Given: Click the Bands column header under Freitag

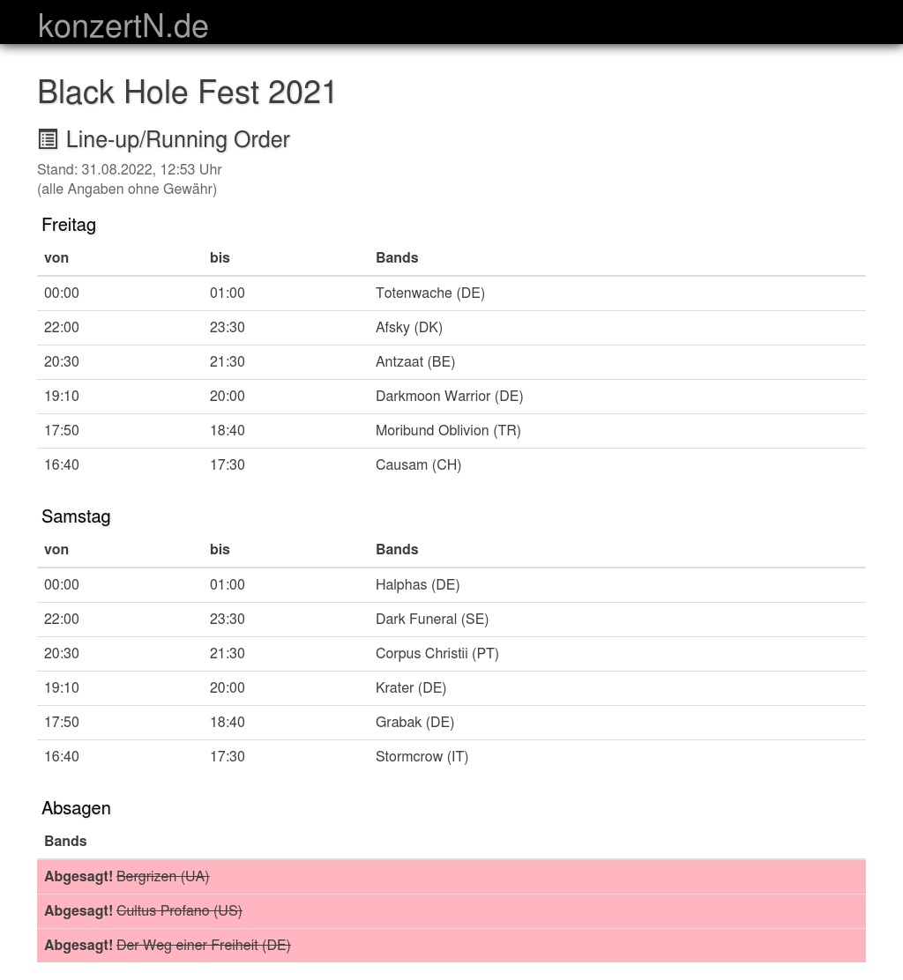Looking at the screenshot, I should point(397,257).
